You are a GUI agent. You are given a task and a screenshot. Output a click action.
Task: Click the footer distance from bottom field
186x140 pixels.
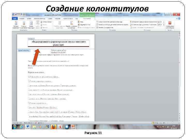click(160, 25)
